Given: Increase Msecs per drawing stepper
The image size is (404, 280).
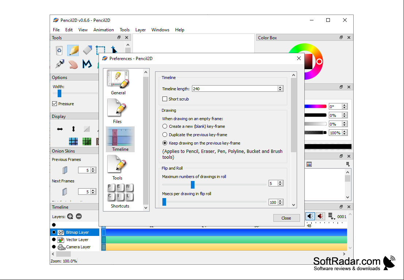Looking at the screenshot, I should click(x=280, y=201).
